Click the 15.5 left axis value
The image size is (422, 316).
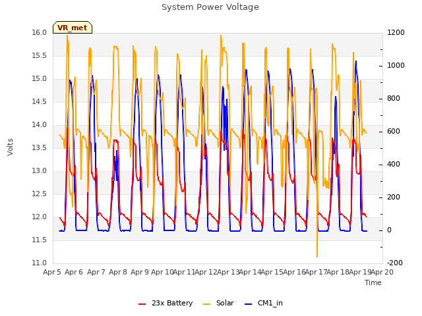point(40,56)
